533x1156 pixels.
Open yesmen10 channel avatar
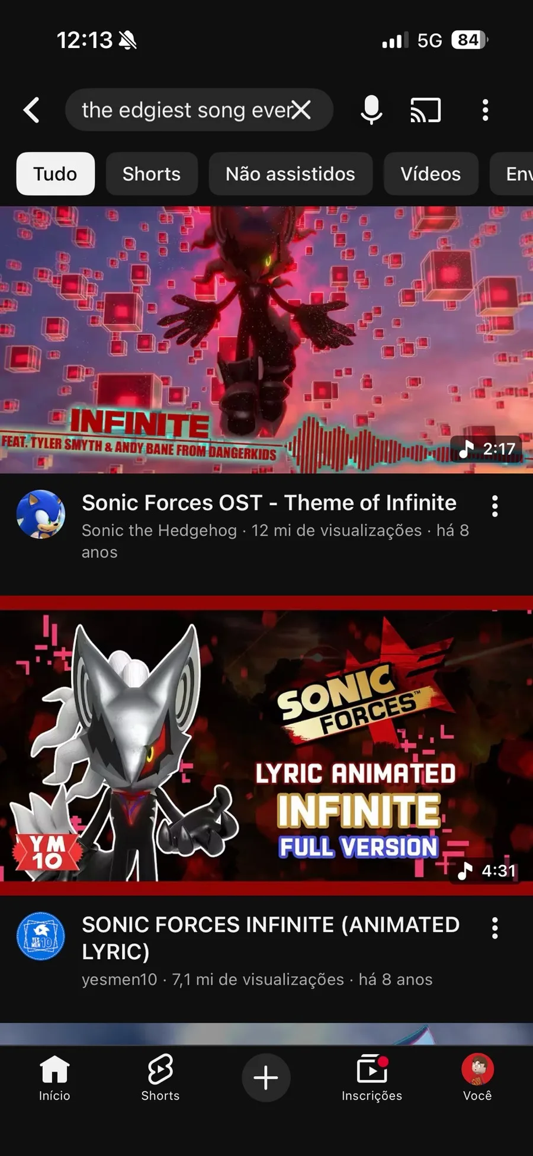pos(41,936)
